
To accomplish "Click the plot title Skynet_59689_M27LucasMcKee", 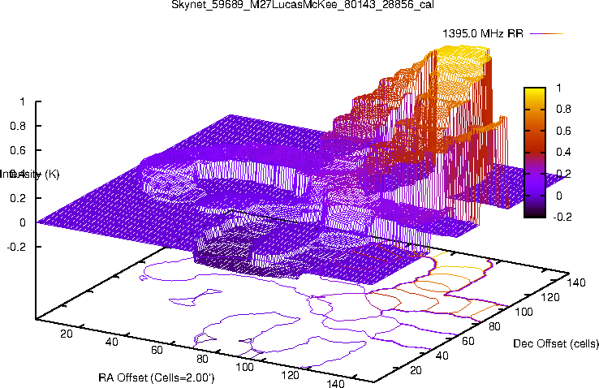I will 303,5.
